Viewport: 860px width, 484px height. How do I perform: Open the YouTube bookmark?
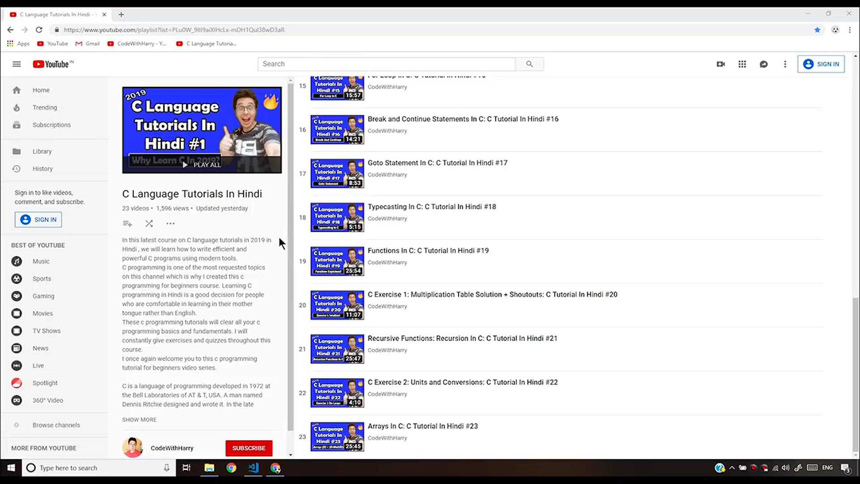tap(53, 43)
